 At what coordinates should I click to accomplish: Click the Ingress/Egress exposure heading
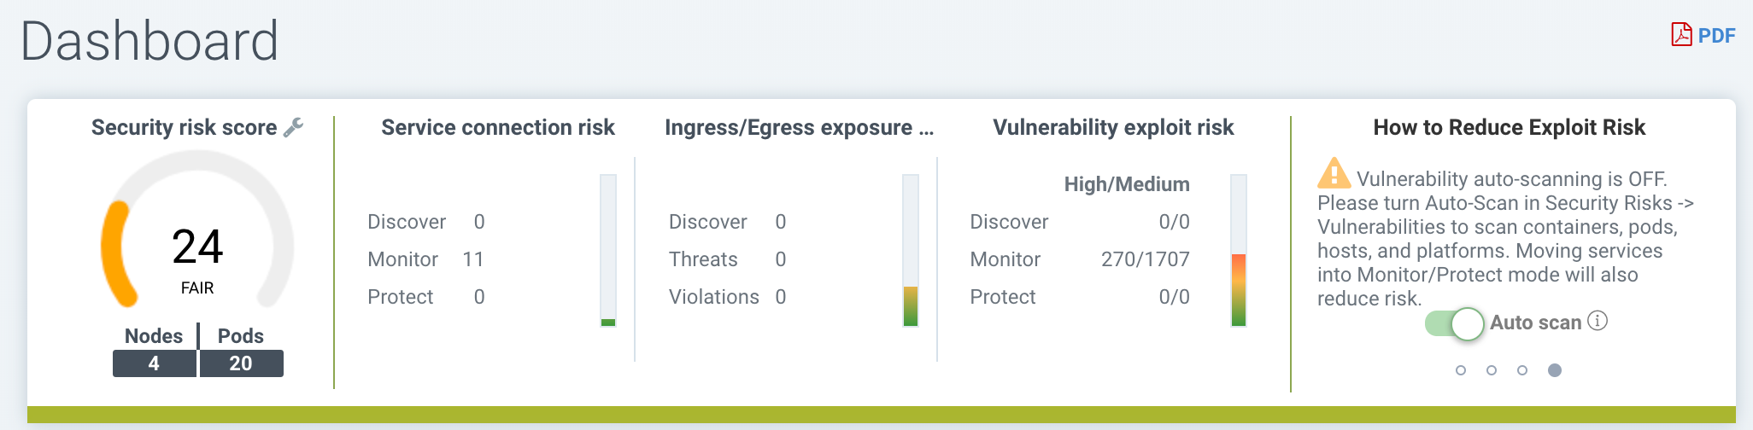coord(799,128)
